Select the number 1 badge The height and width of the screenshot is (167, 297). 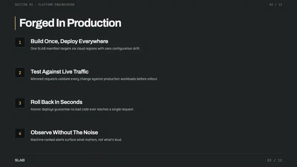(x=20, y=42)
